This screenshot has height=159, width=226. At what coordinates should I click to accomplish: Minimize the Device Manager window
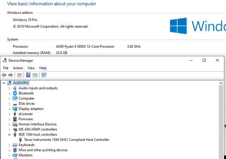point(191,60)
